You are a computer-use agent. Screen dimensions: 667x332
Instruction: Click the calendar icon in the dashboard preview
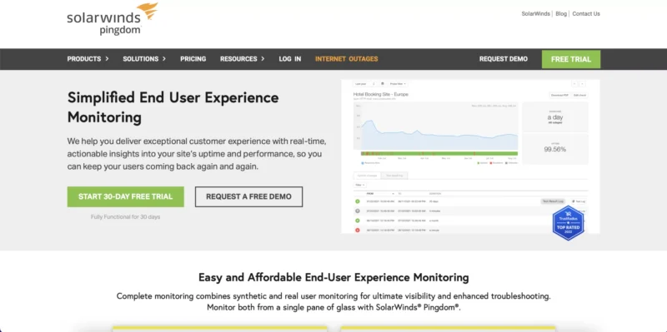pyautogui.click(x=383, y=84)
